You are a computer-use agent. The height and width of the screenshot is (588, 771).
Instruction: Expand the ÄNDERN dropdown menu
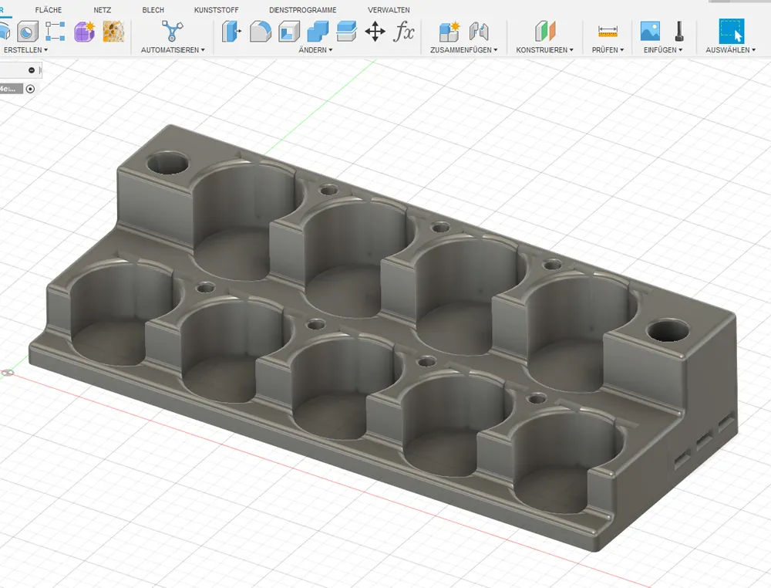click(x=315, y=50)
